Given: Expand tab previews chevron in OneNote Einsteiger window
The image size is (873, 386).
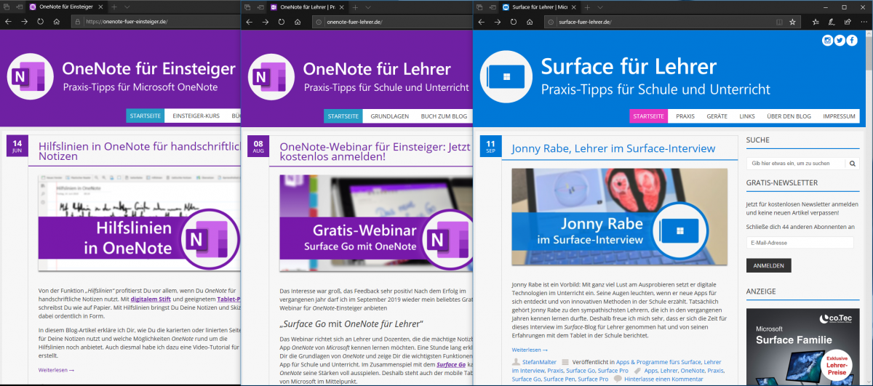Looking at the screenshot, I should pyautogui.click(x=127, y=7).
